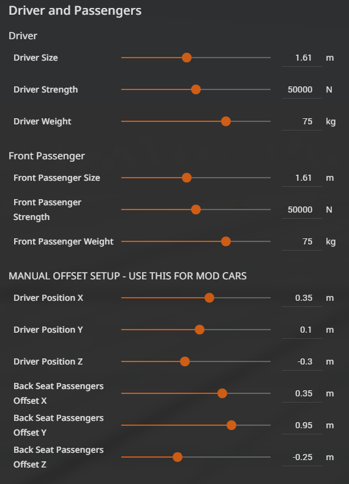Edit Front Passenger Weight value field

click(302, 241)
